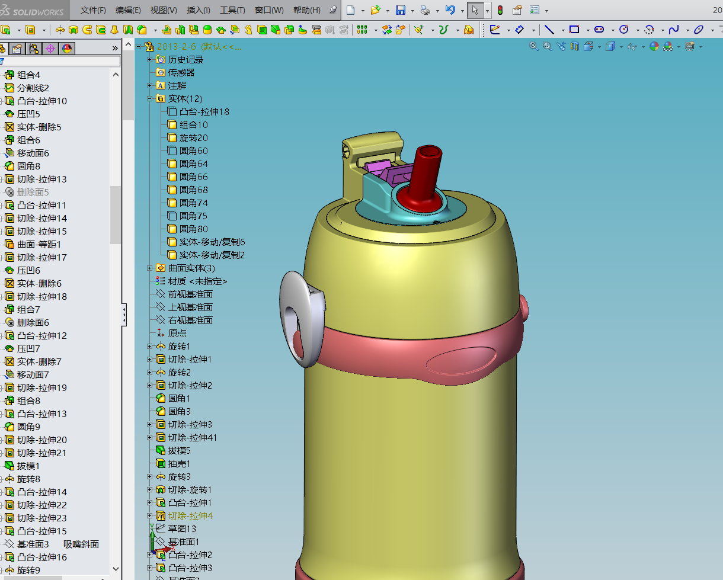
Task: Open the DisplayManager color sphere tab
Action: pyautogui.click(x=66, y=49)
